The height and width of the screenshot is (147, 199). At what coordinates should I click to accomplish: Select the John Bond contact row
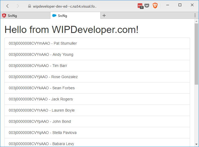tap(97, 121)
